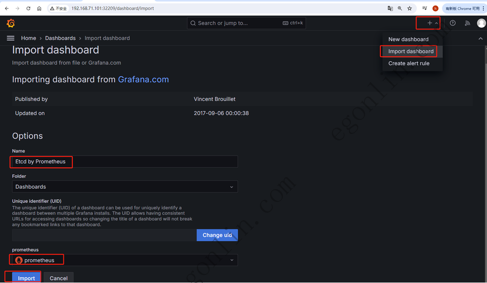Click the 2017-09-06 00:00:38 updated date
Viewport: 487px width, 283px height.
tap(221, 113)
